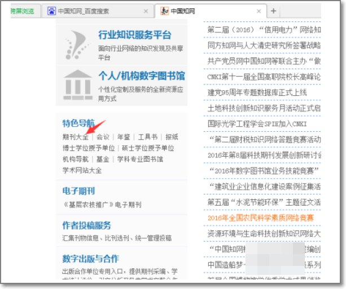This screenshot has height=289, width=346.
Task: Open 《基层农技推广》电子期刊 link
Action: pyautogui.click(x=102, y=204)
